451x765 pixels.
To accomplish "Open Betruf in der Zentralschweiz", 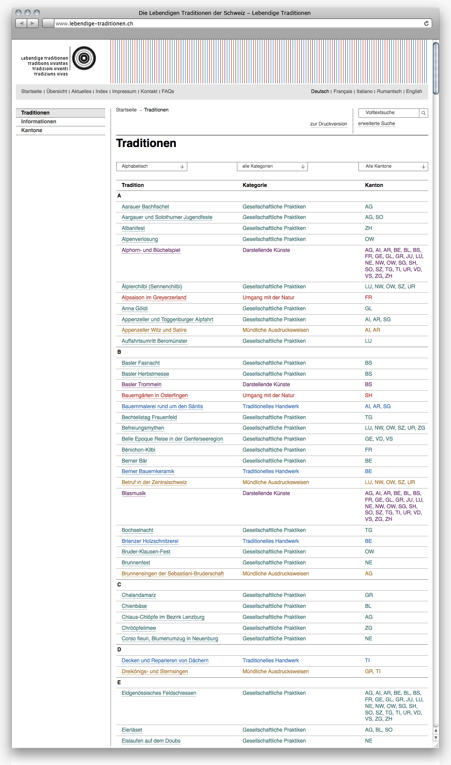I will pyautogui.click(x=154, y=482).
